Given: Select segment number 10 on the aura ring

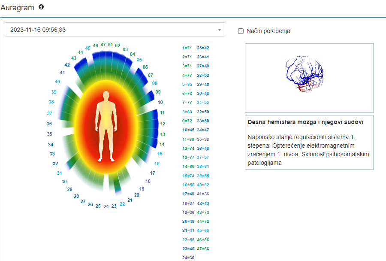Looking at the screenshot, I should pos(160,103).
